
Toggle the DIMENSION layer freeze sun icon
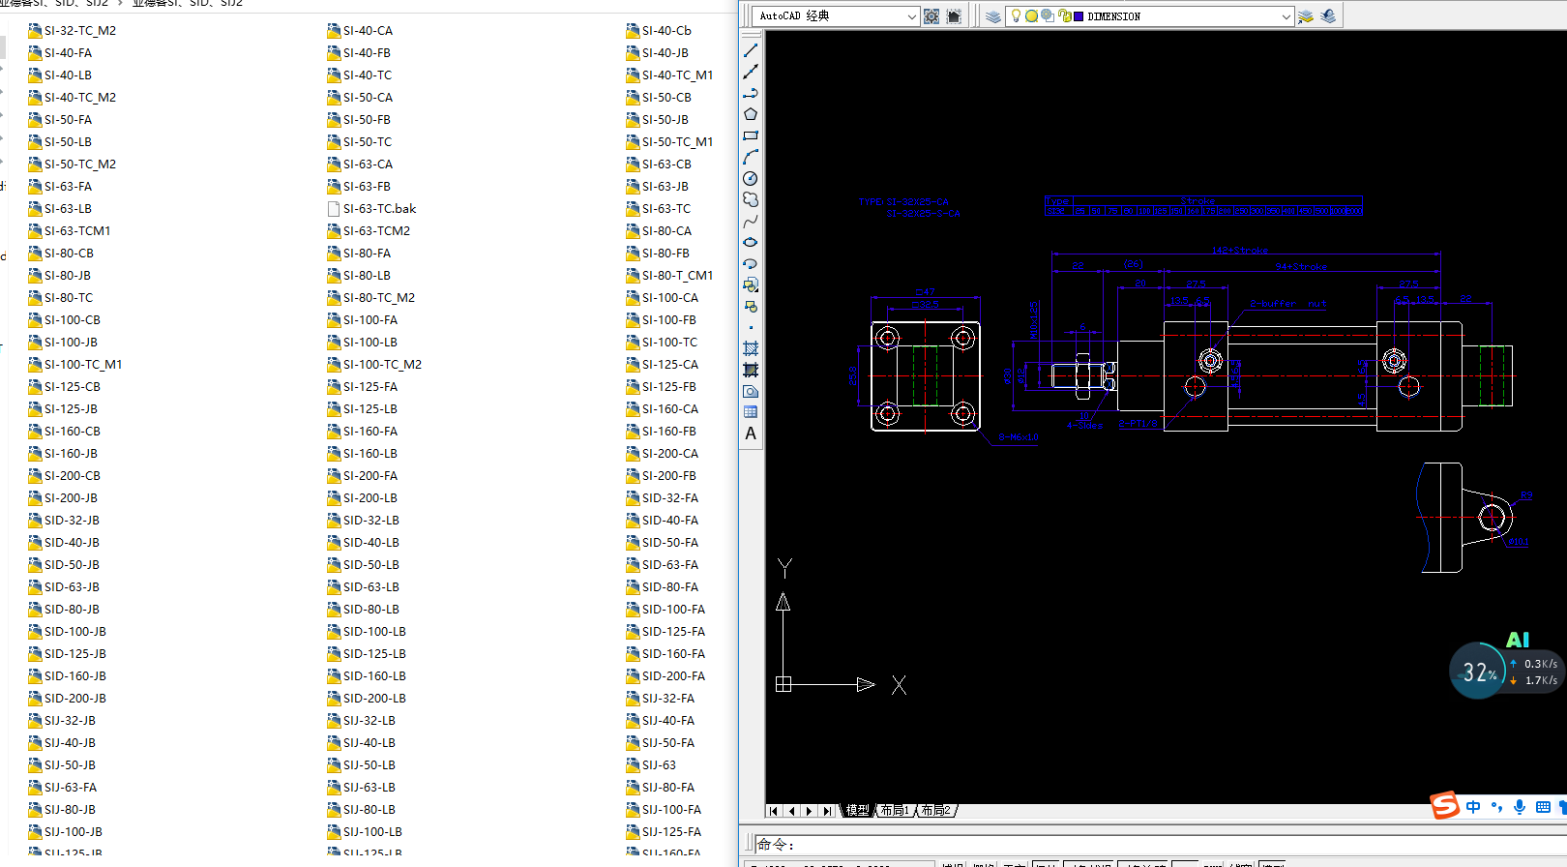(1031, 16)
